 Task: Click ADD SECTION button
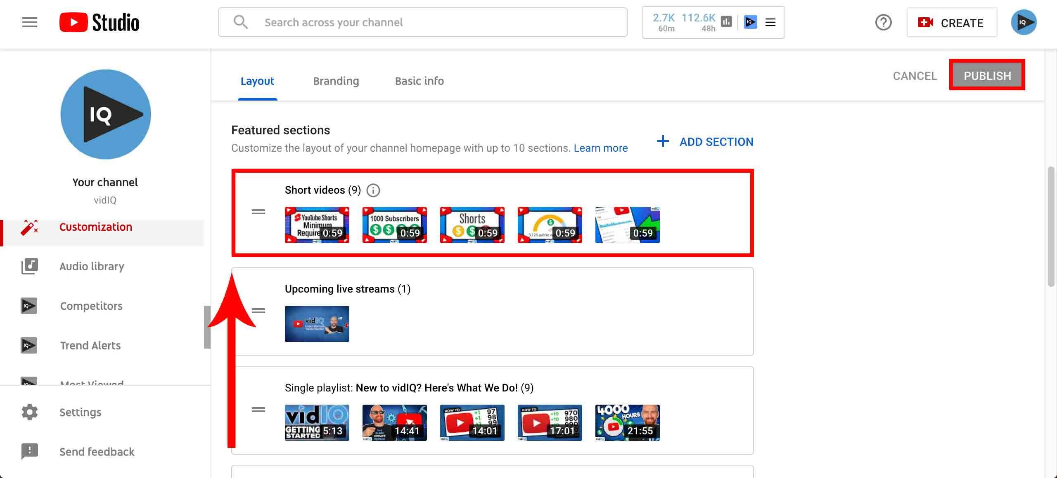705,142
